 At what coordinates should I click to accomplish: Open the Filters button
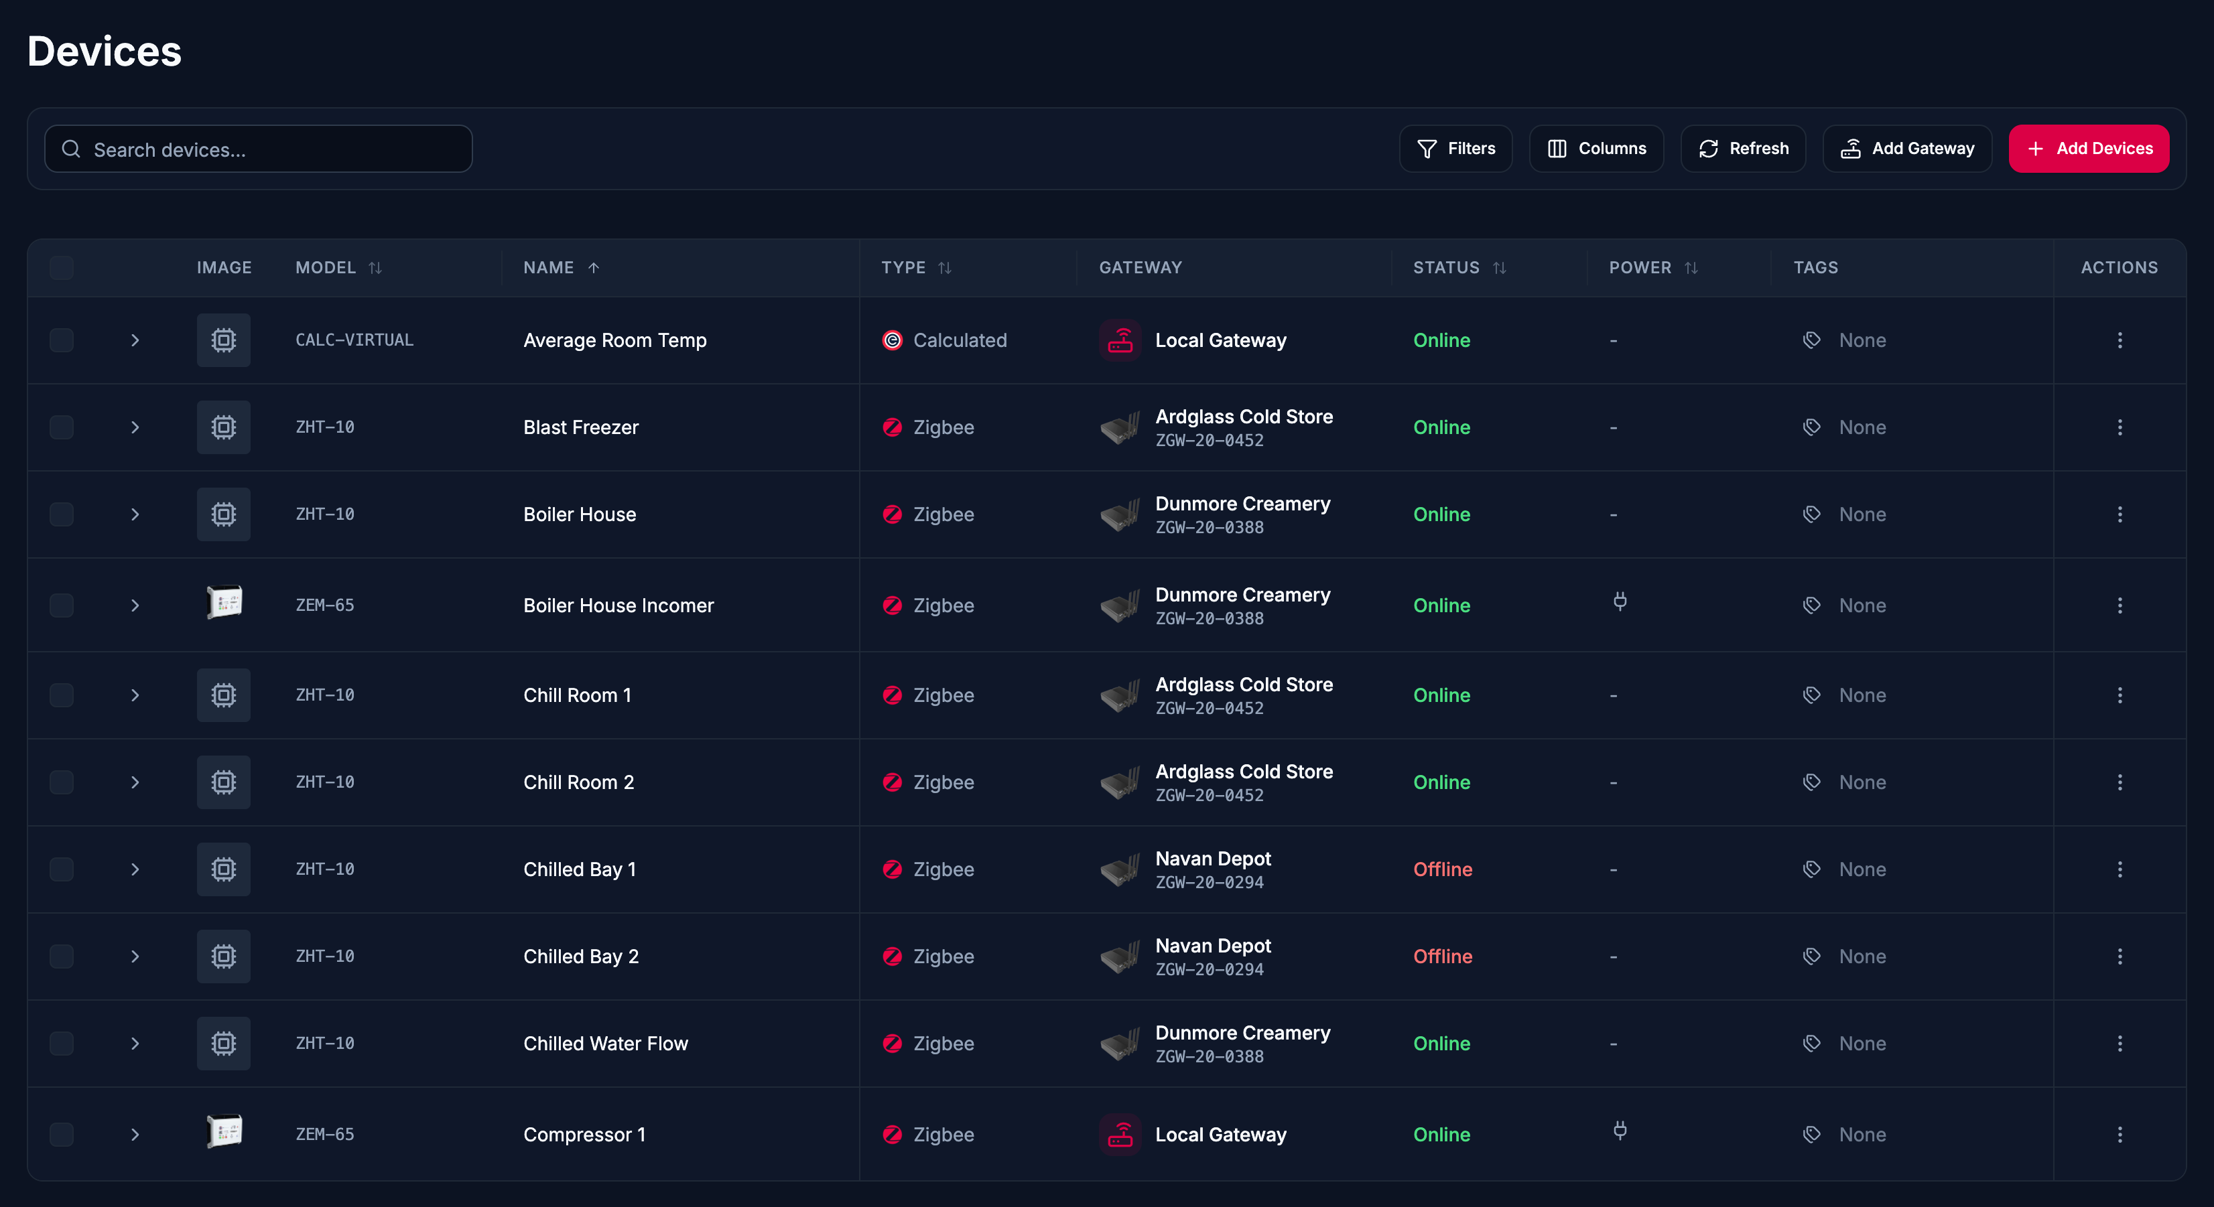point(1455,149)
